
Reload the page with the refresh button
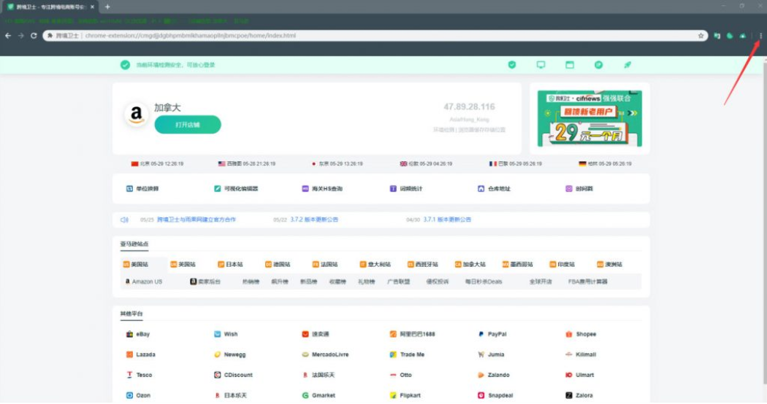(34, 35)
